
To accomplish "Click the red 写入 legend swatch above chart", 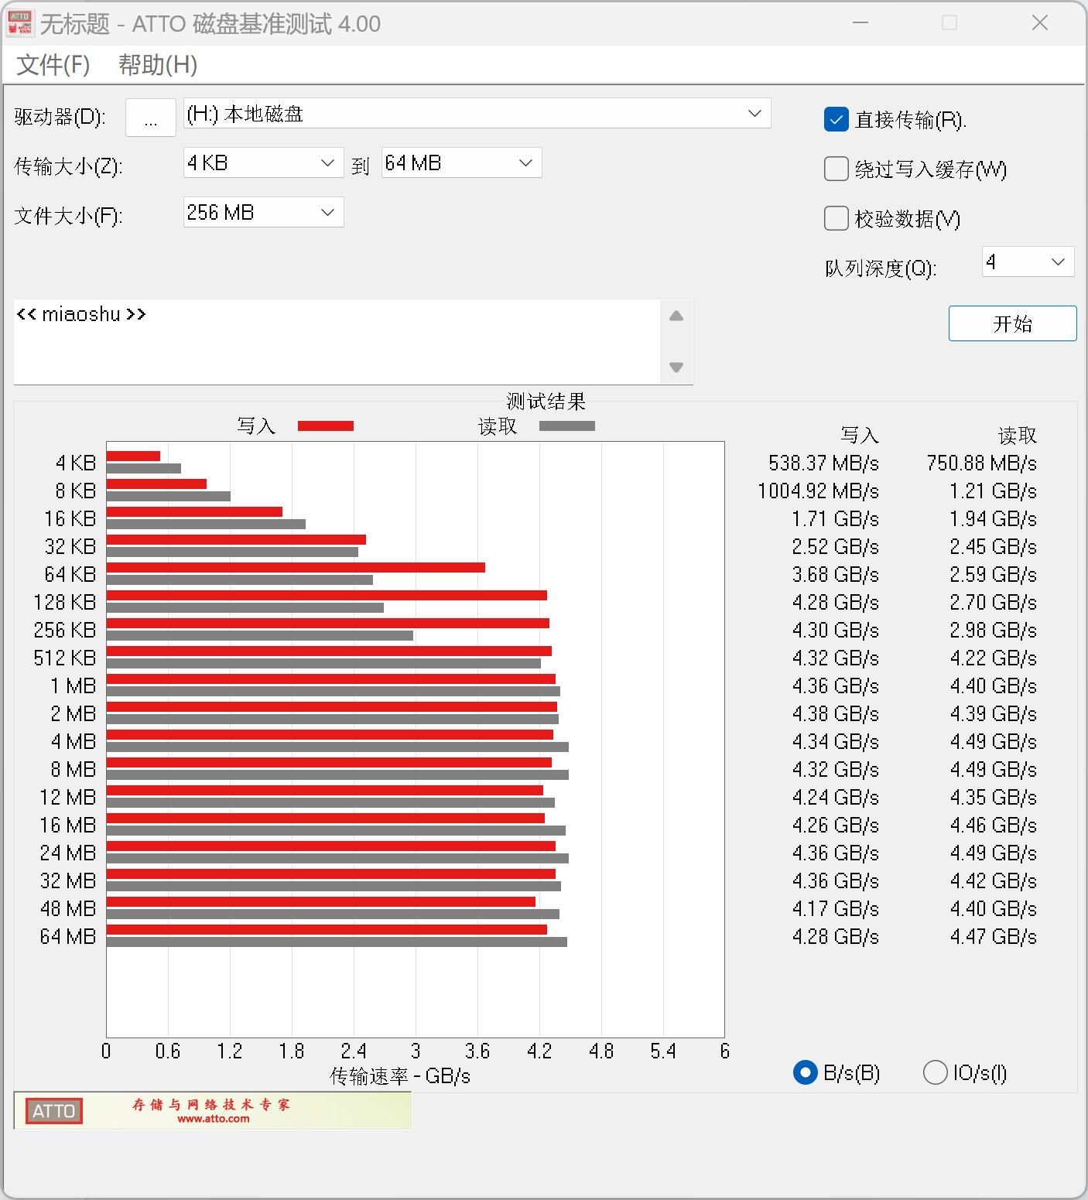I will pos(326,426).
